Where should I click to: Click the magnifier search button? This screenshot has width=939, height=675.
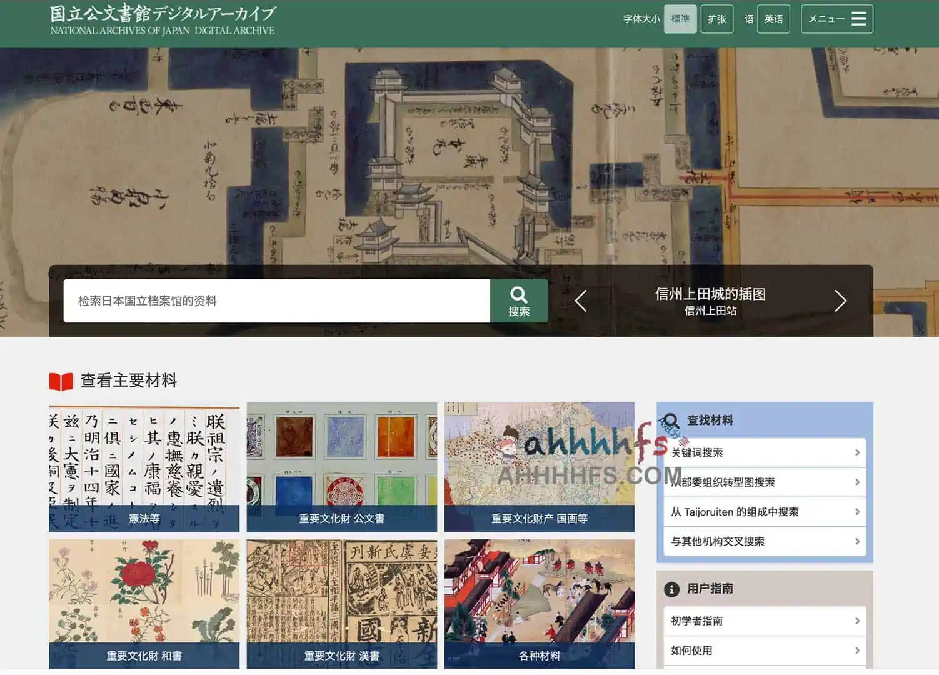tap(518, 301)
